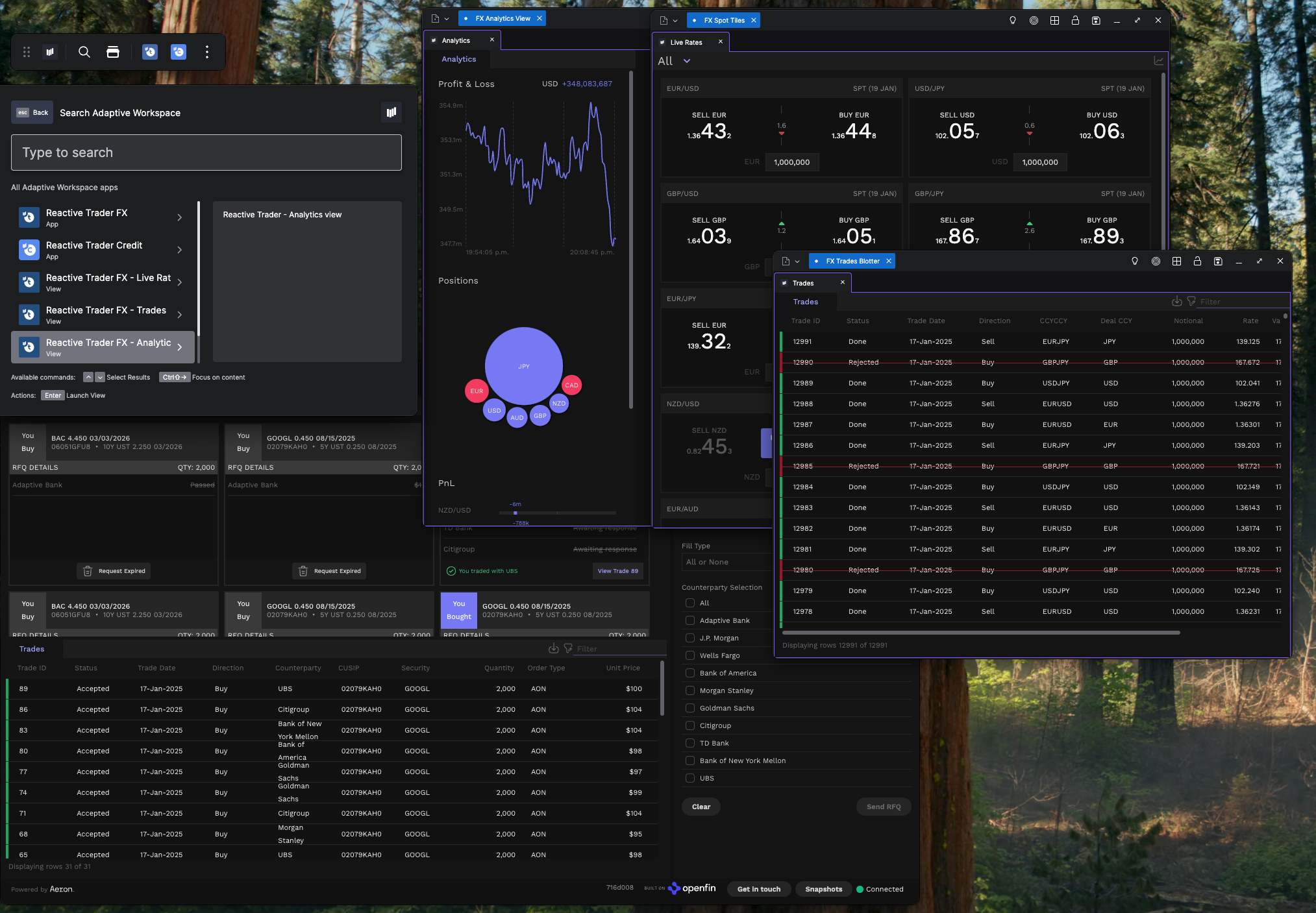Select the search magnifier icon in the top toolbar
Viewport: 1316px width, 913px height.
coord(84,52)
